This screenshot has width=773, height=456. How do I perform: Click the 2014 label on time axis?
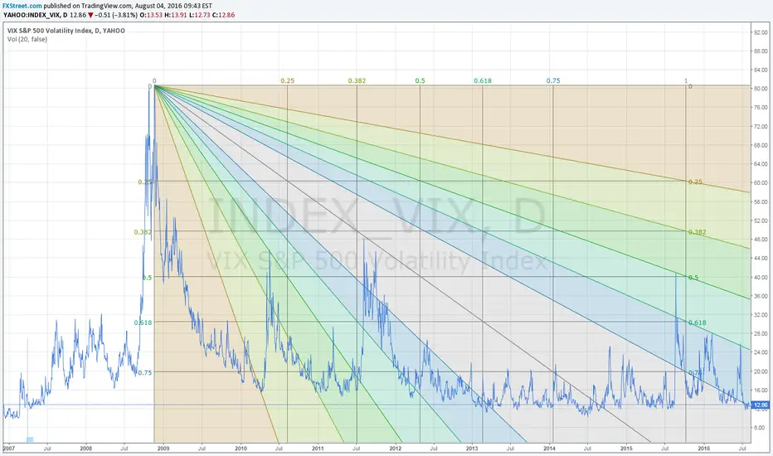[x=549, y=449]
